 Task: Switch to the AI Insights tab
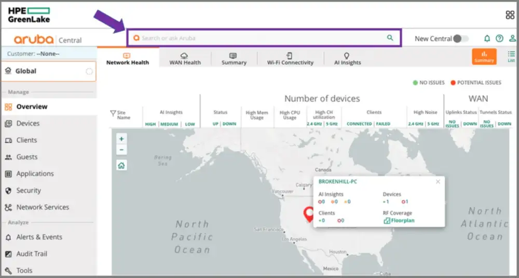(347, 58)
